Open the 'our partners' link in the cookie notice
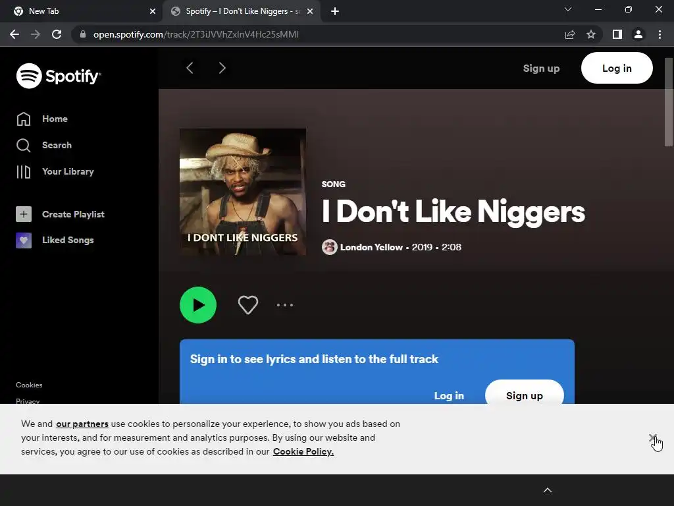The image size is (674, 506). 82,424
